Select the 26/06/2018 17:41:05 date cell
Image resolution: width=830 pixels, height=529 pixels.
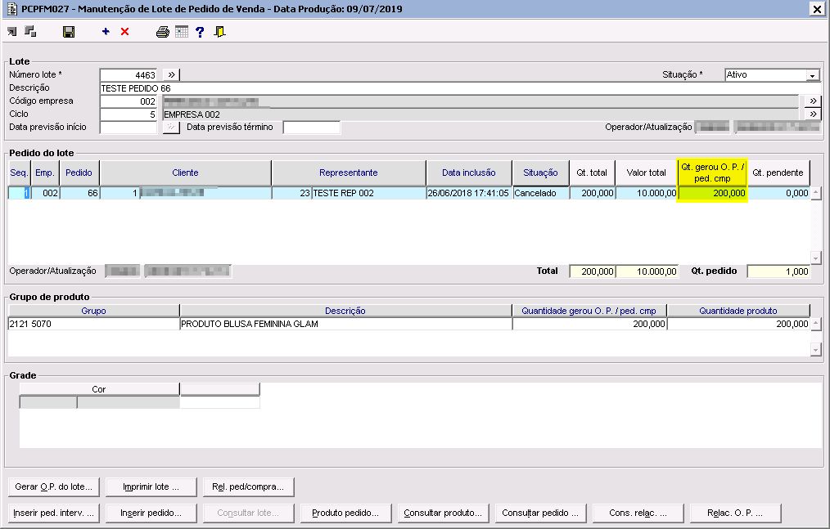[x=469, y=193]
